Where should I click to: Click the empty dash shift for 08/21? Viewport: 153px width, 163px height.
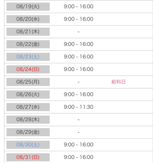click(79, 32)
